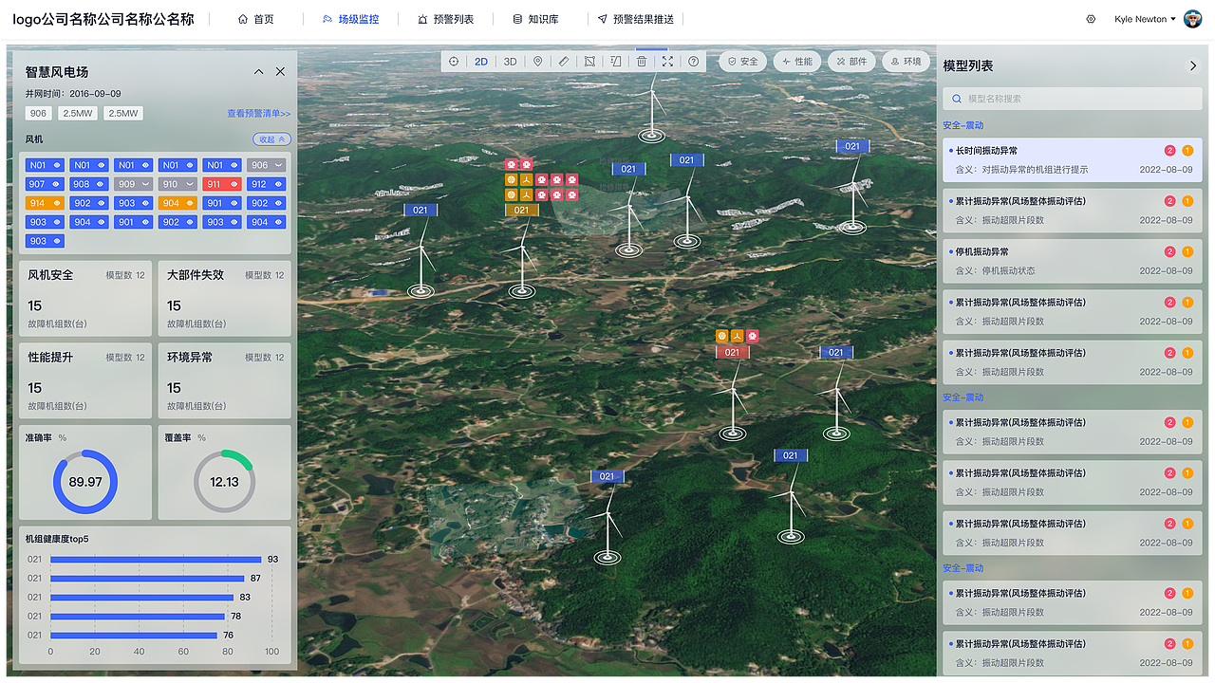Open the 查看预警清单>> link
The width and height of the screenshot is (1215, 683).
pos(259,114)
